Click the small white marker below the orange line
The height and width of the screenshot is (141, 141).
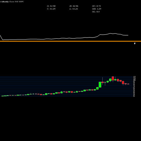(135, 43)
